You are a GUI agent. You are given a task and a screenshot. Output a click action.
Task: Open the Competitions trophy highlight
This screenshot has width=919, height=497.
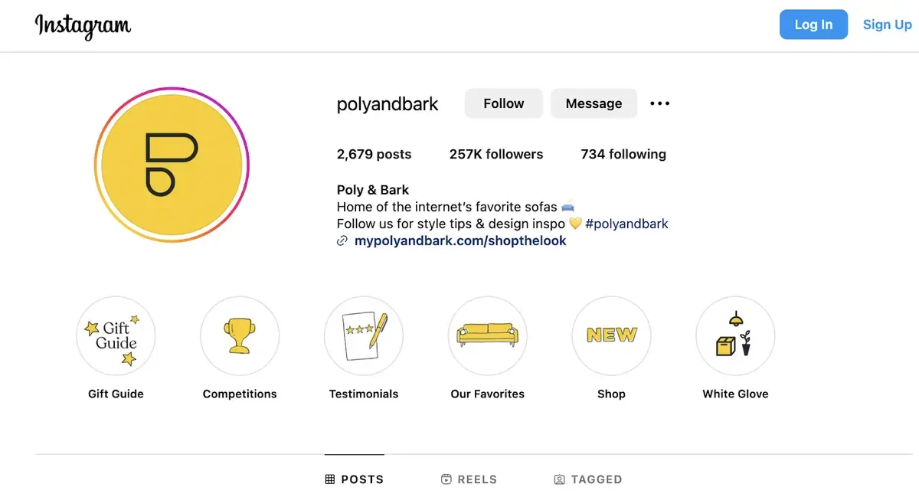coord(240,335)
